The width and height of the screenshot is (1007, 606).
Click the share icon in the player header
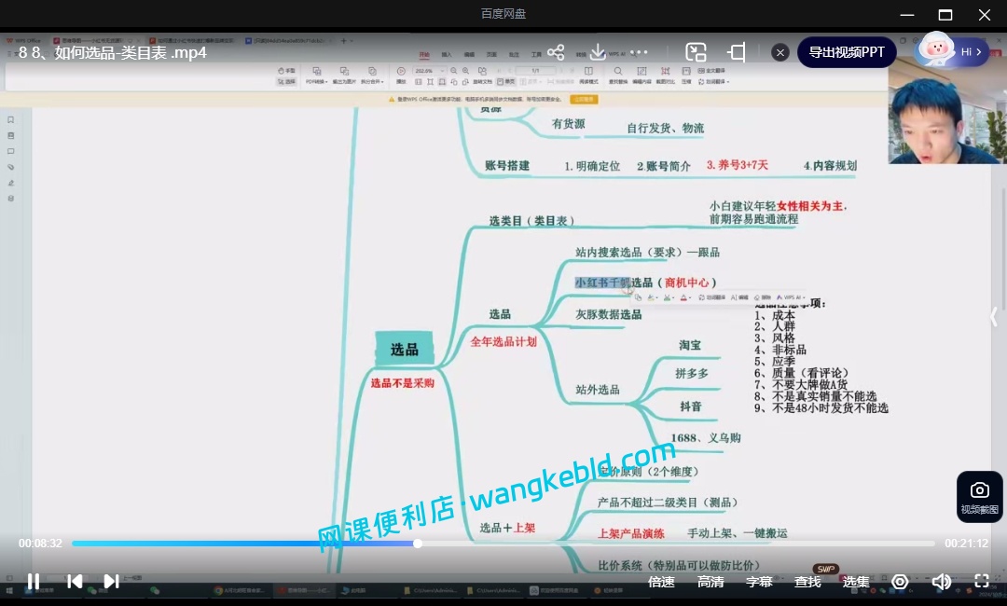556,52
